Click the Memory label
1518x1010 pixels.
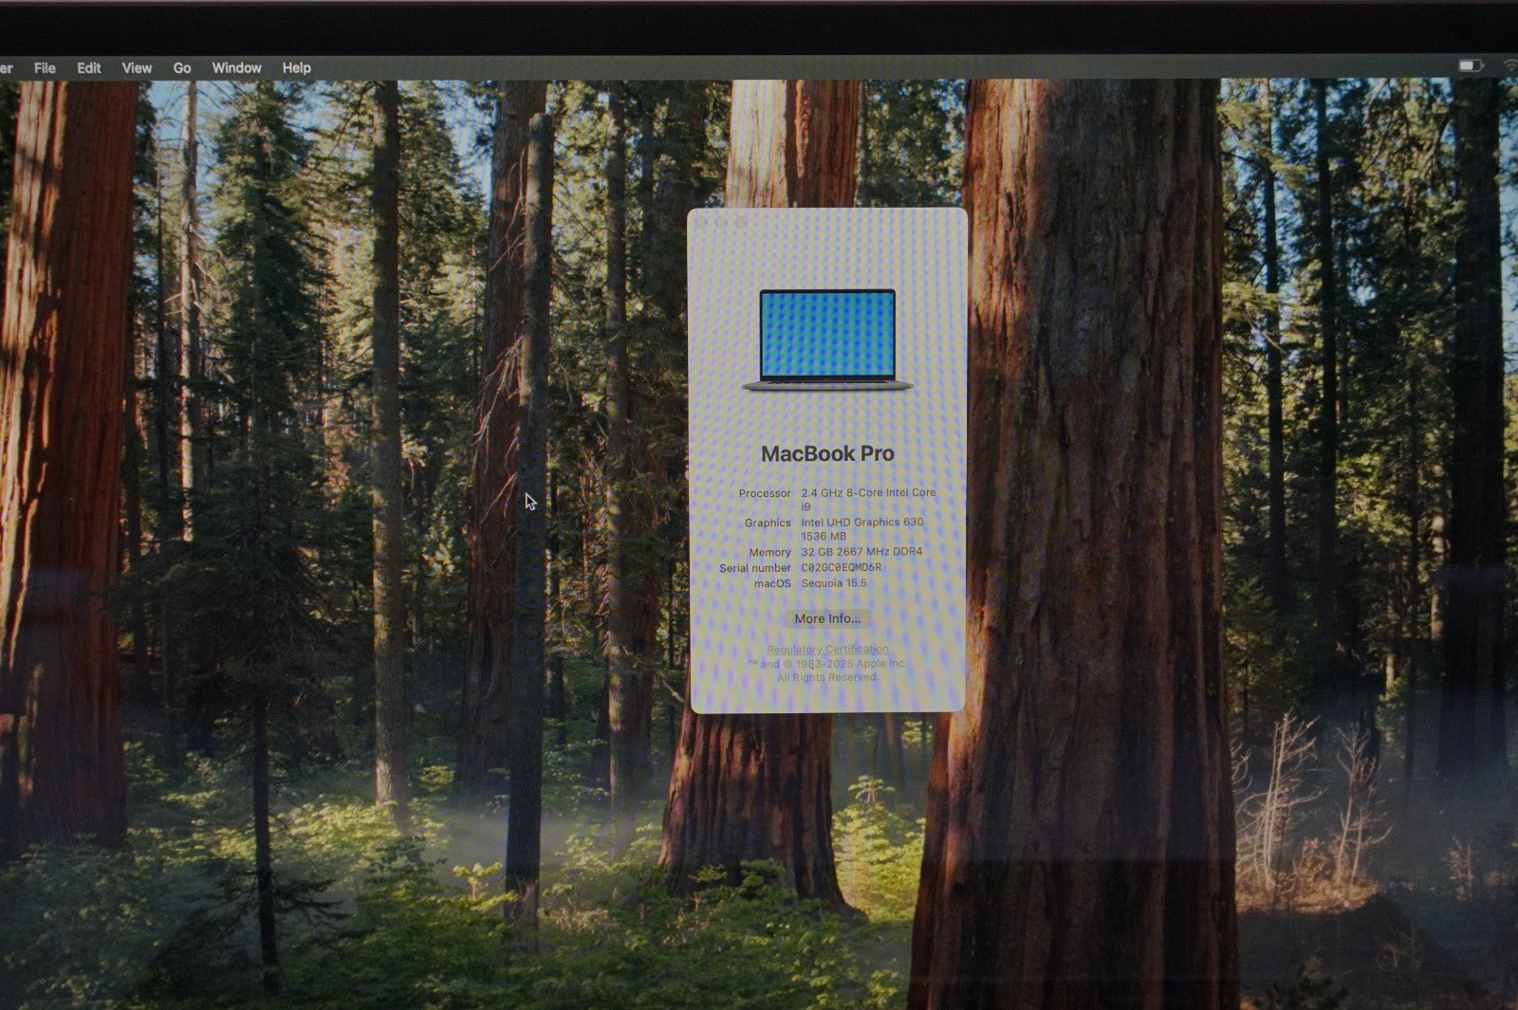click(769, 552)
